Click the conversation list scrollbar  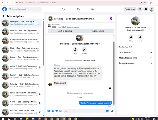43,43
